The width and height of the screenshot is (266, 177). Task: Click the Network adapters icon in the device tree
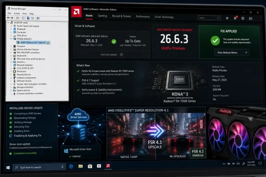(x=15, y=65)
